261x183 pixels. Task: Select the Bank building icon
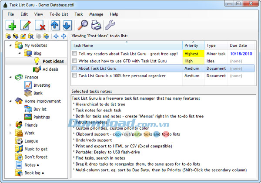coord(28,93)
